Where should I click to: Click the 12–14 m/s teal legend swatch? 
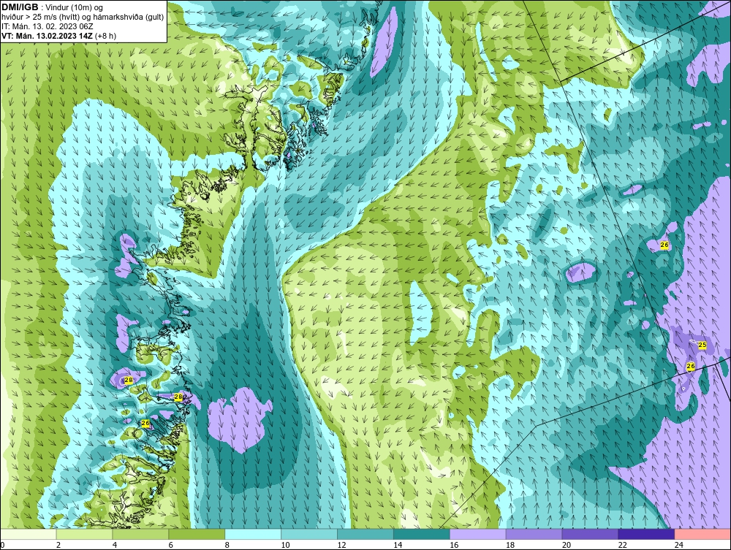click(365, 534)
